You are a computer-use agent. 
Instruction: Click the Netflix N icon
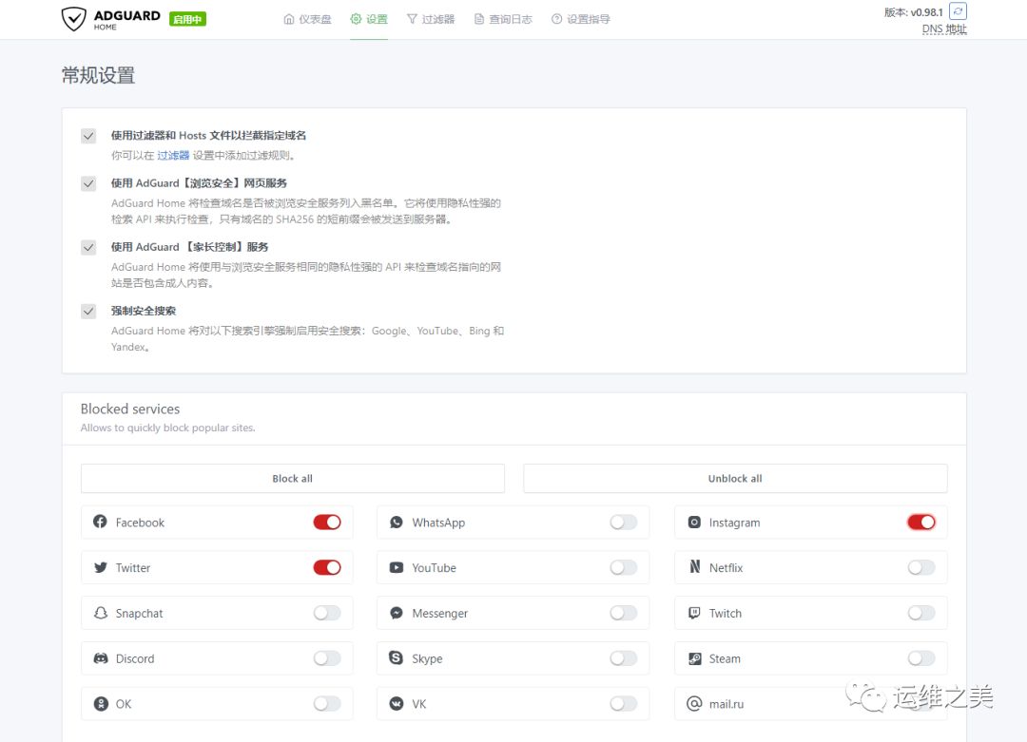click(x=694, y=566)
